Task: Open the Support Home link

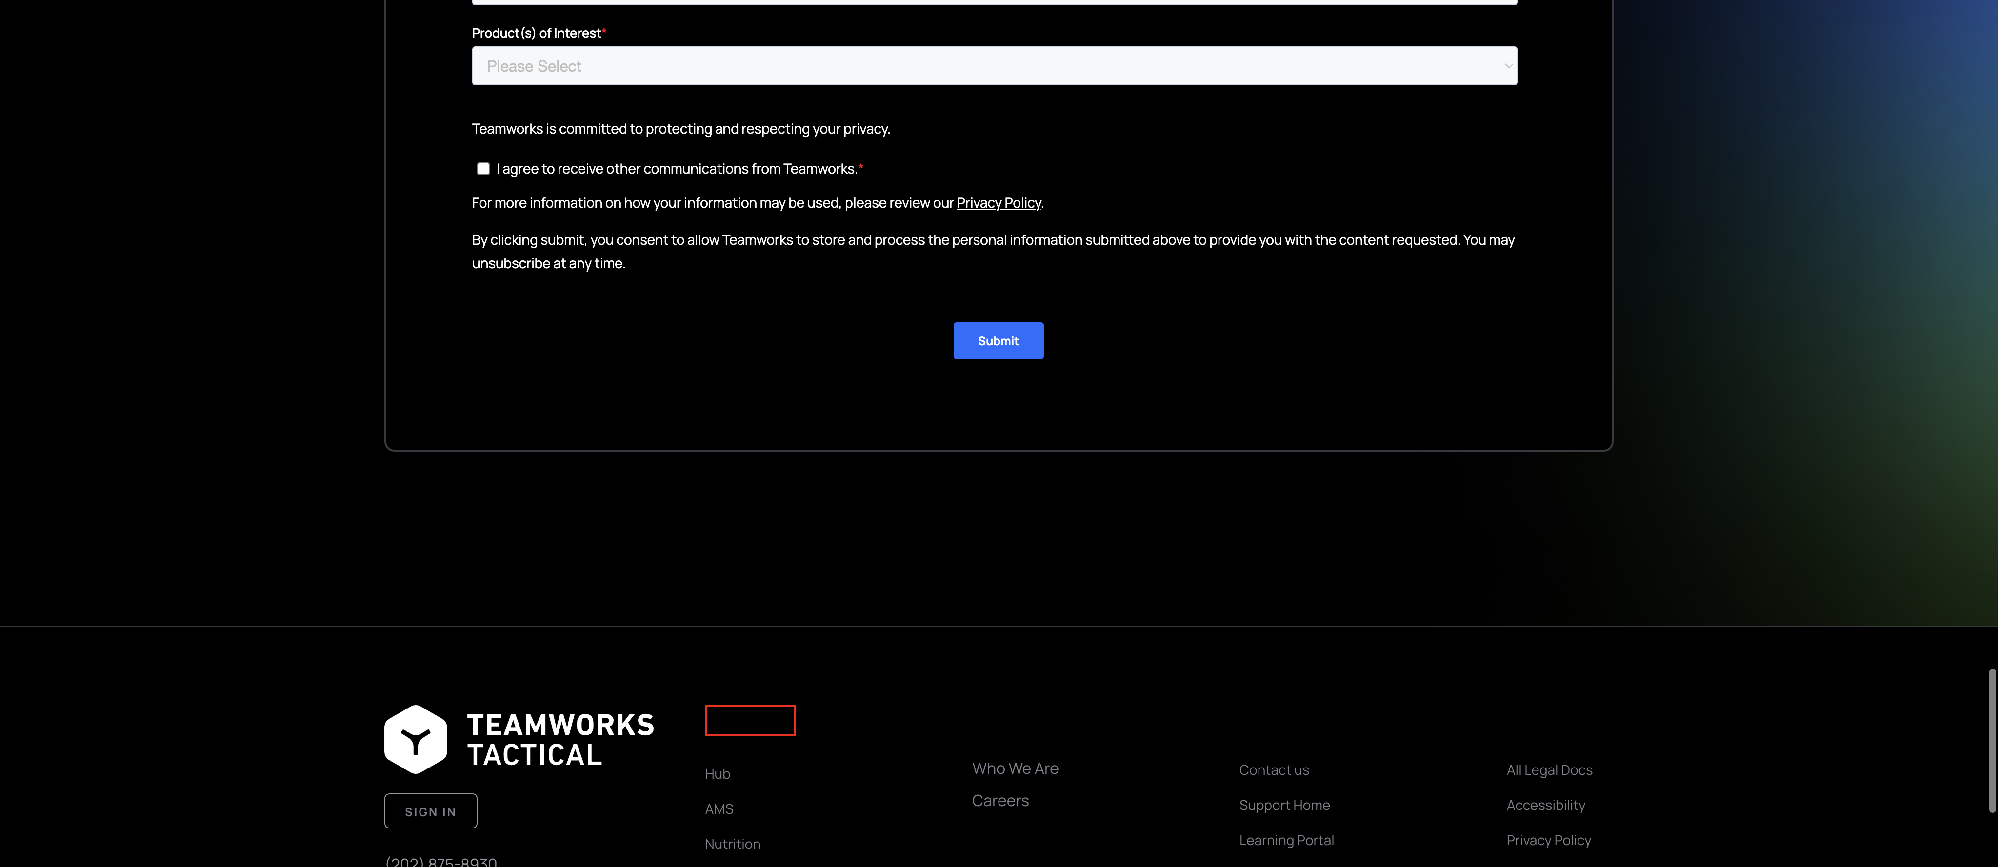Action: pos(1284,805)
